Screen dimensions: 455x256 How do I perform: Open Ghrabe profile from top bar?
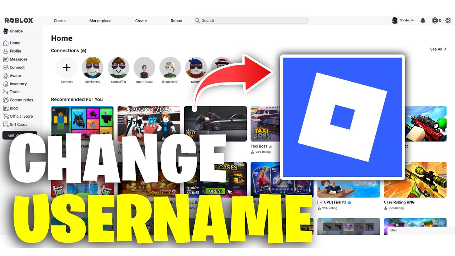pos(403,21)
